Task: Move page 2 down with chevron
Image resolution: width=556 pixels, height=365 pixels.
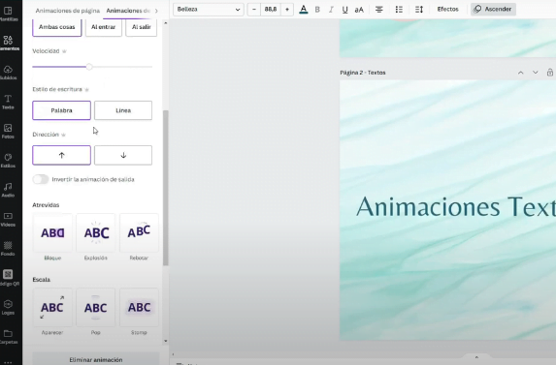Action: click(x=535, y=73)
